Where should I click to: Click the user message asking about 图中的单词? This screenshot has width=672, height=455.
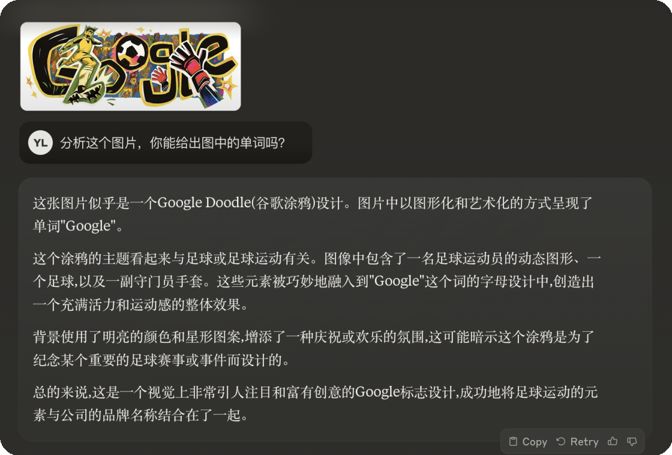172,143
